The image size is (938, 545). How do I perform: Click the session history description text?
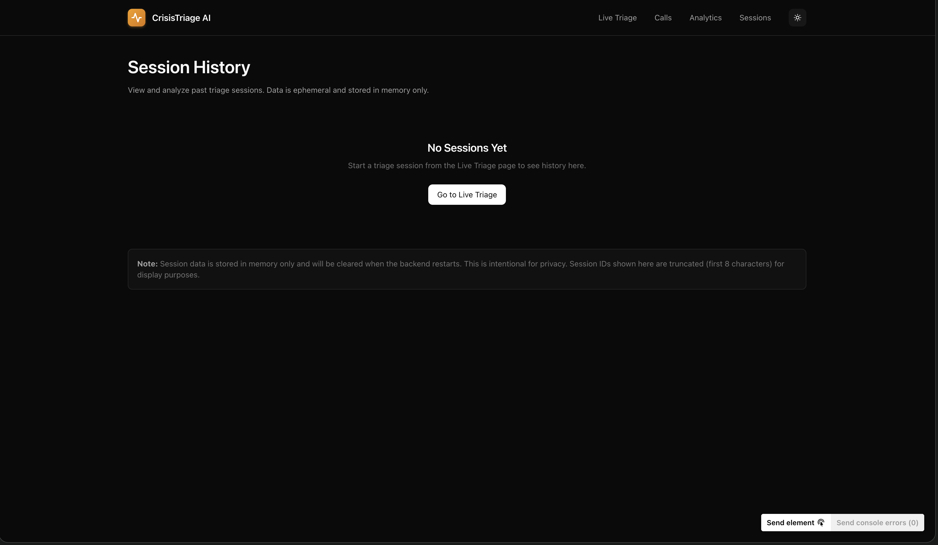278,90
